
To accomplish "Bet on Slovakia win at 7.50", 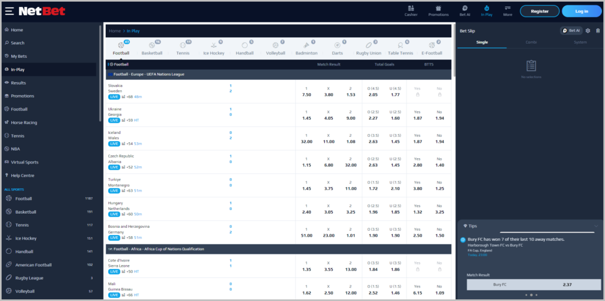I will coord(307,91).
